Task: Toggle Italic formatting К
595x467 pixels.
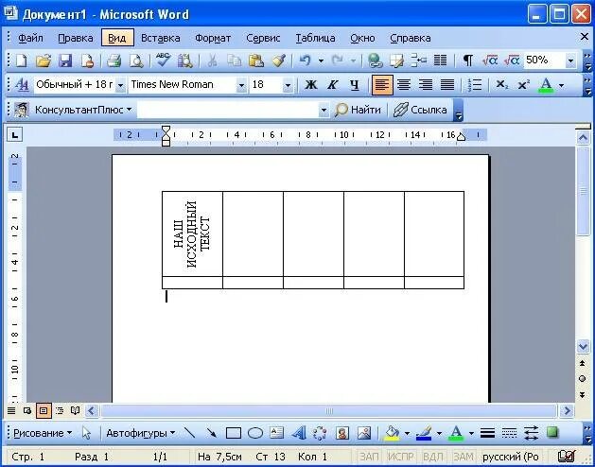Action: pyautogui.click(x=333, y=85)
